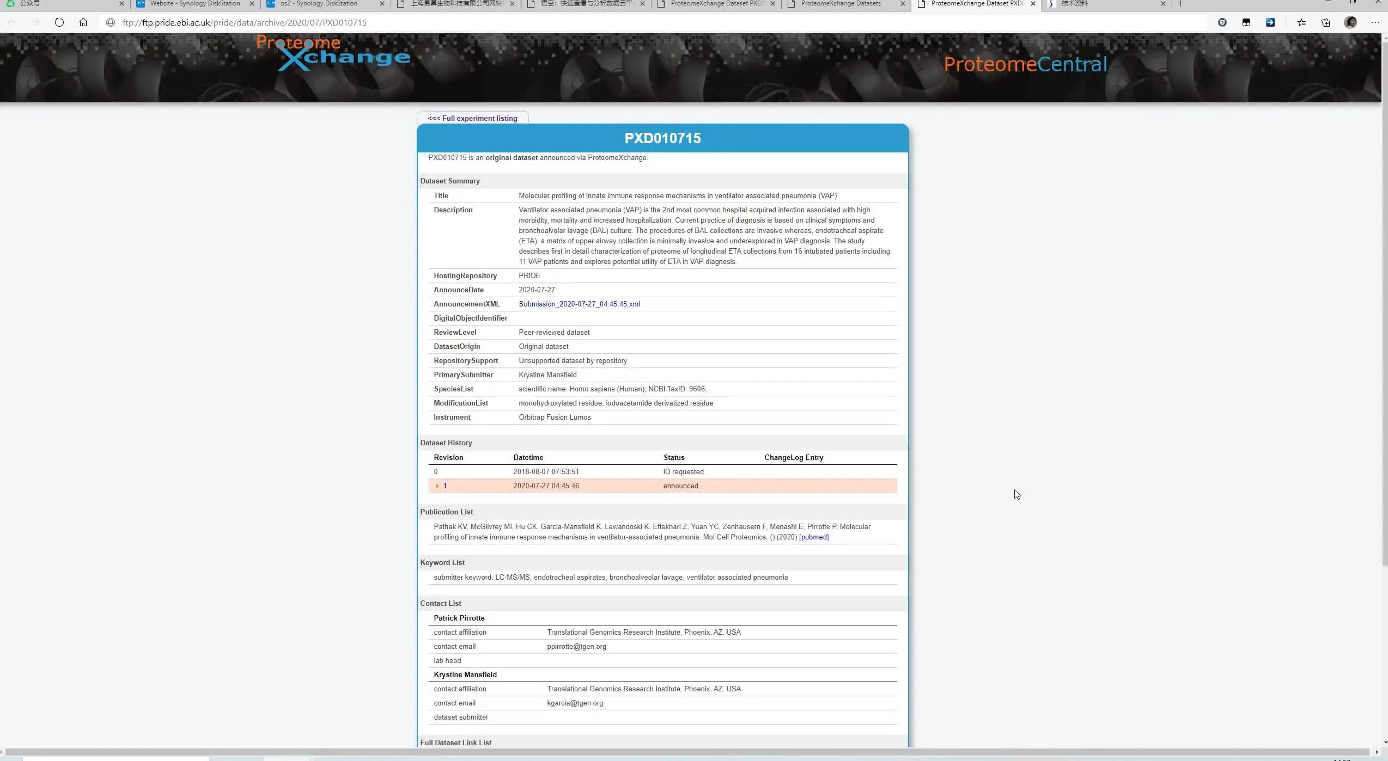This screenshot has height=761, width=1388.
Task: Switch to the 上海易算生物科技 tab
Action: [x=456, y=4]
